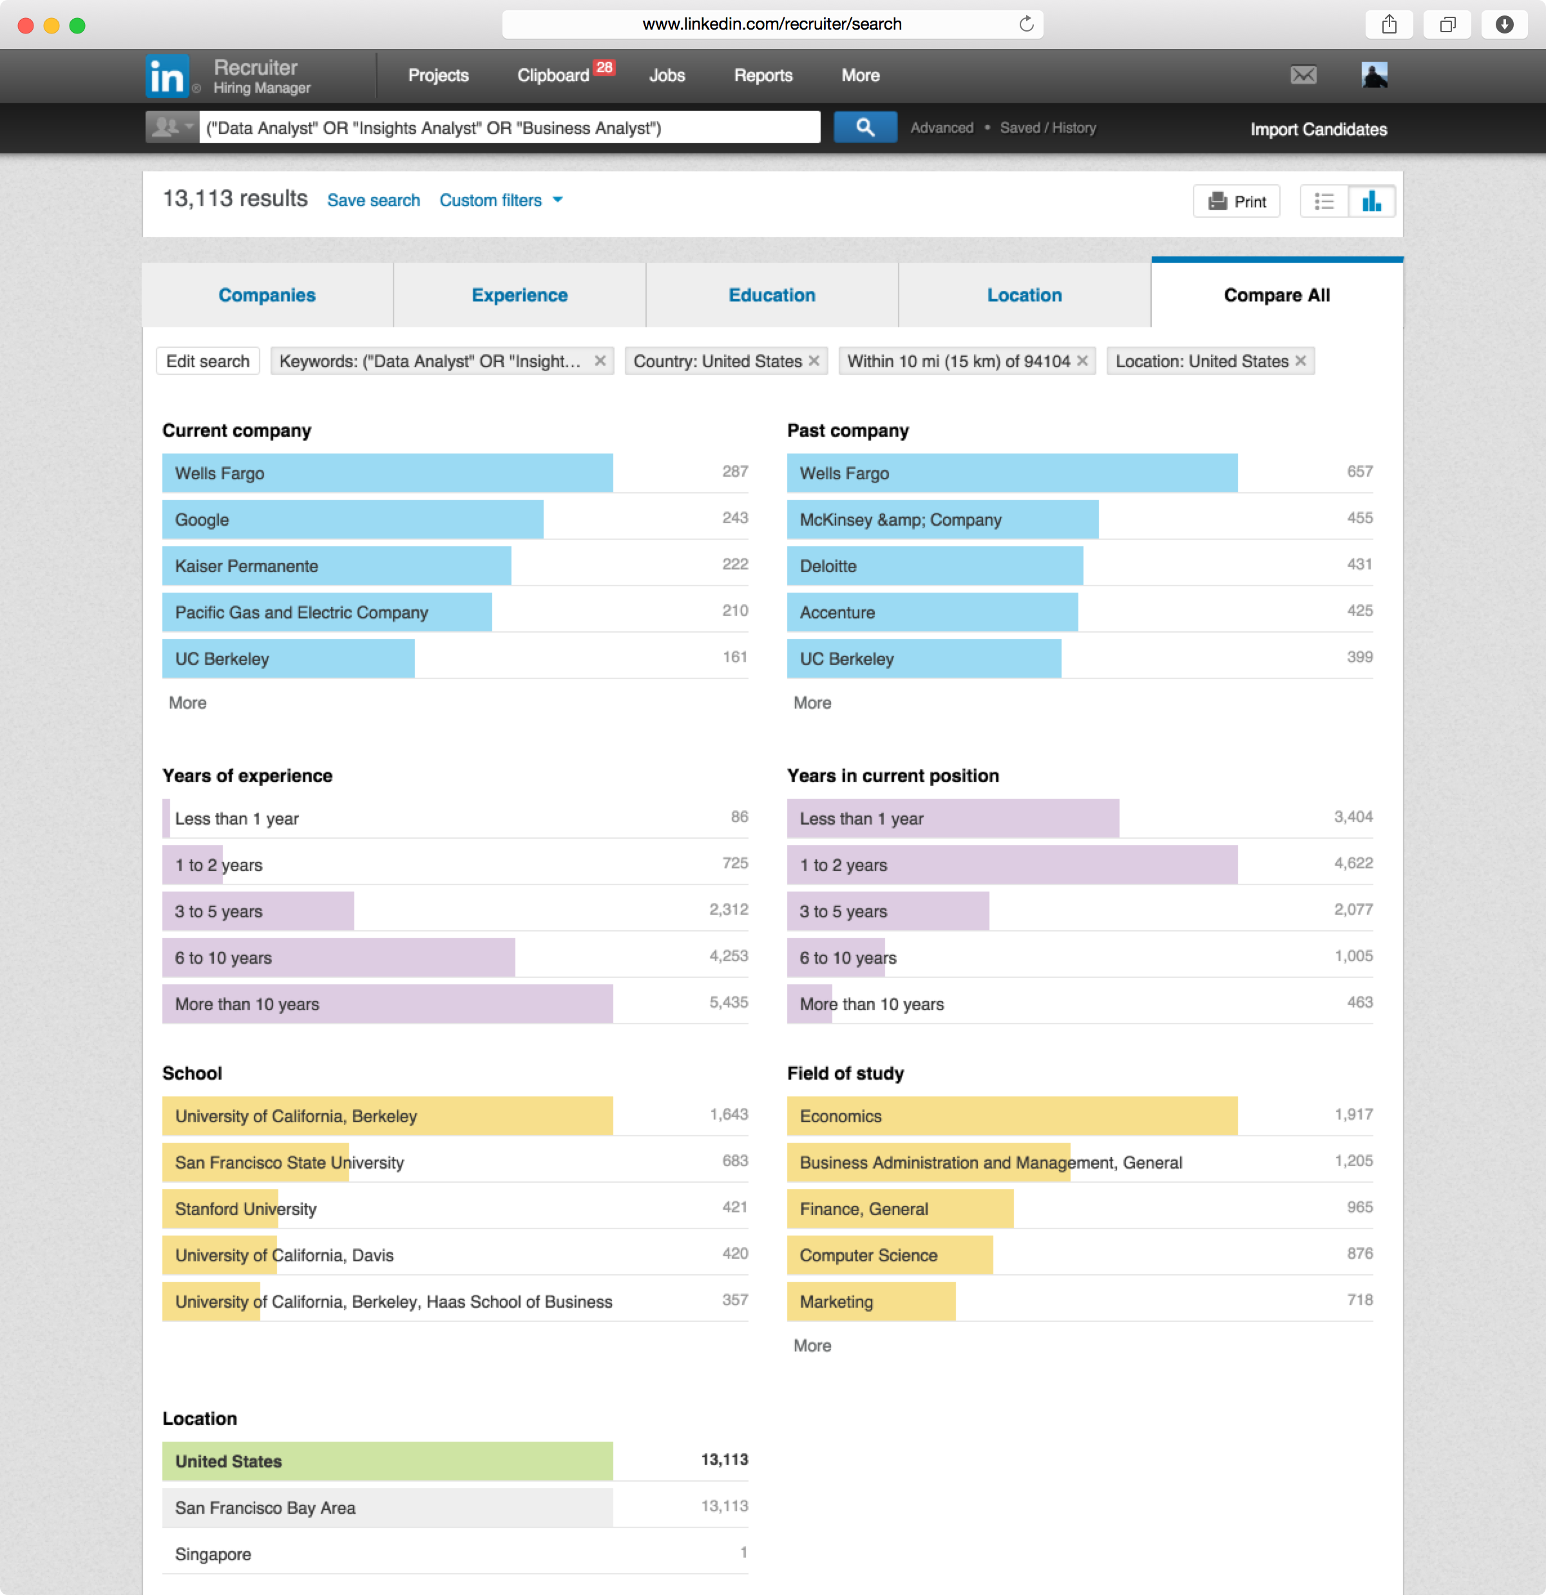Click the Save search link
This screenshot has width=1546, height=1595.
pos(374,200)
